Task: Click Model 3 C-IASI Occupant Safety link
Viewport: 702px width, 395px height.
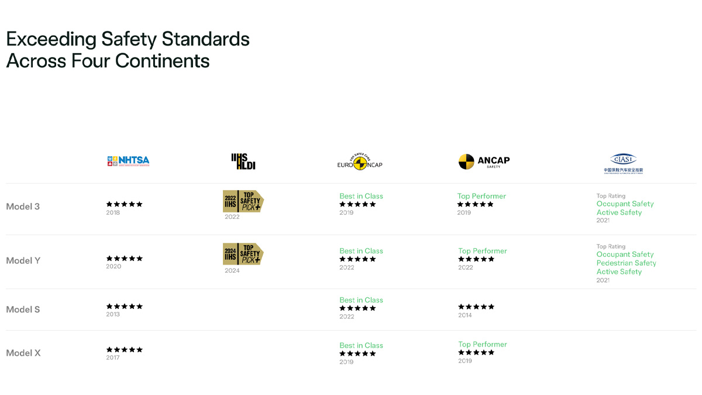Action: (x=625, y=204)
